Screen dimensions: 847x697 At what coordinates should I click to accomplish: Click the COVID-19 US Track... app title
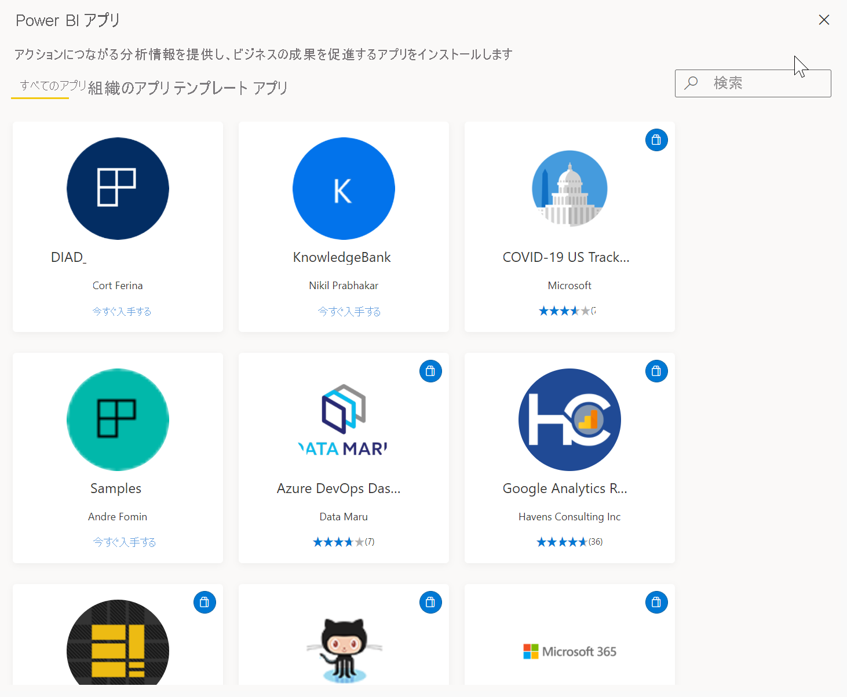[566, 257]
